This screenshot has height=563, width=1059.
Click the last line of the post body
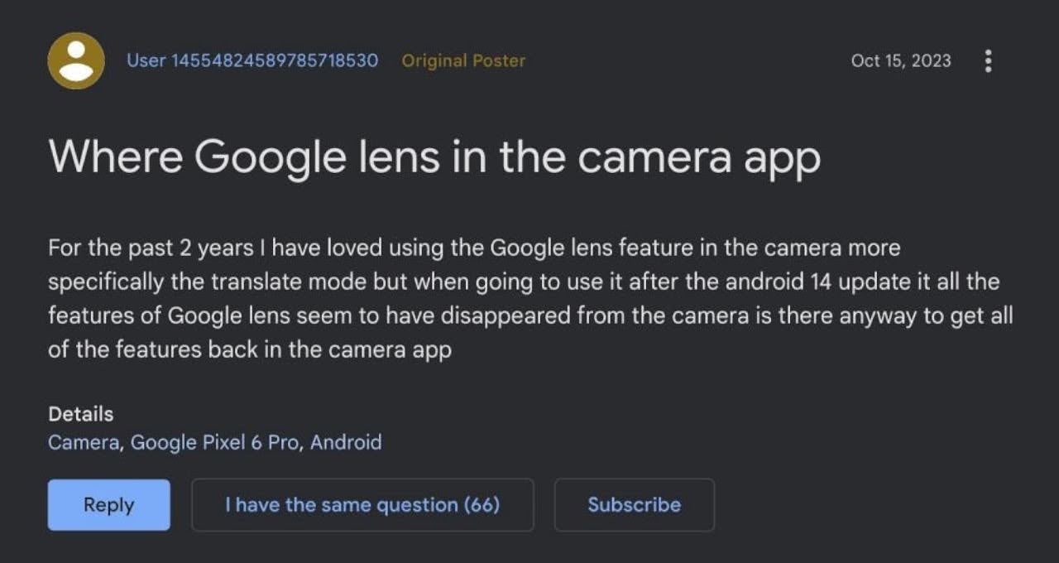pos(250,349)
